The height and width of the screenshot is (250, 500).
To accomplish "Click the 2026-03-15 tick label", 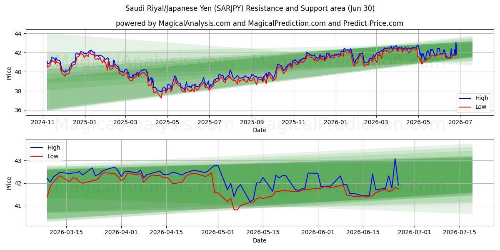I will click(x=66, y=232).
